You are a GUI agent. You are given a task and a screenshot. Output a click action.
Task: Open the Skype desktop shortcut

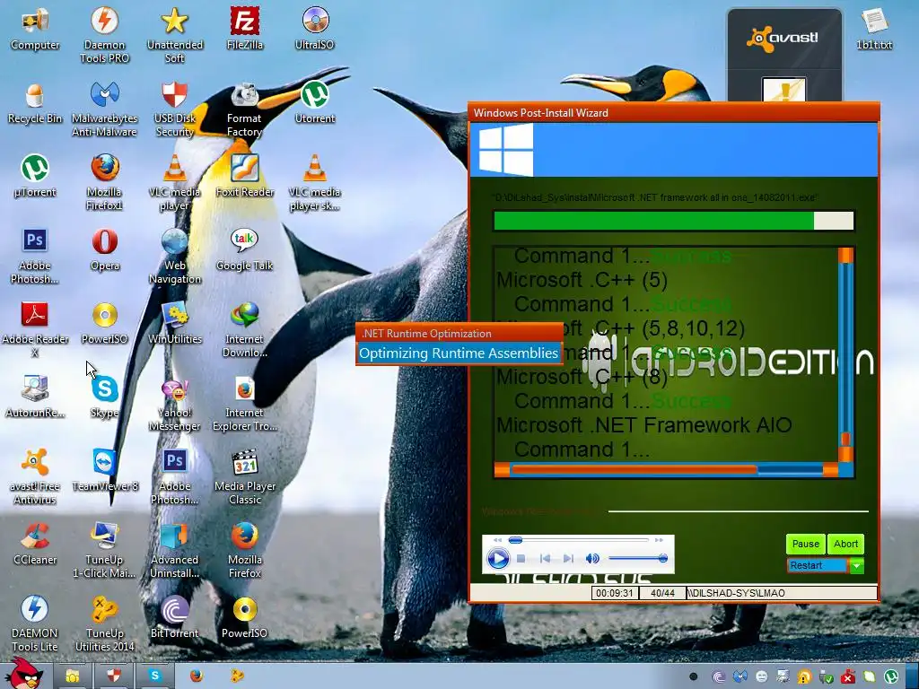(104, 398)
